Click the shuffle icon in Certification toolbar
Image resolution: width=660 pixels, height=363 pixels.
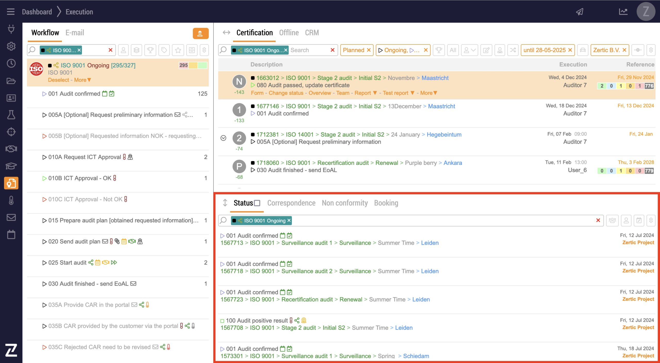(513, 50)
